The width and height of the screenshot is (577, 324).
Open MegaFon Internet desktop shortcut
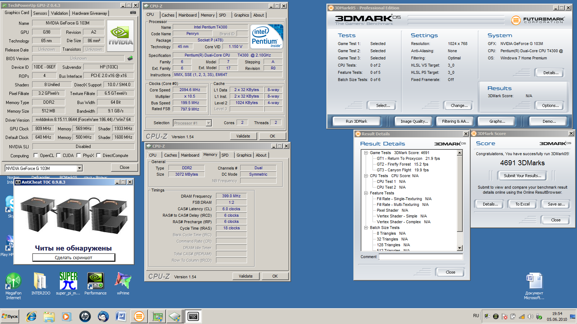[x=13, y=286]
